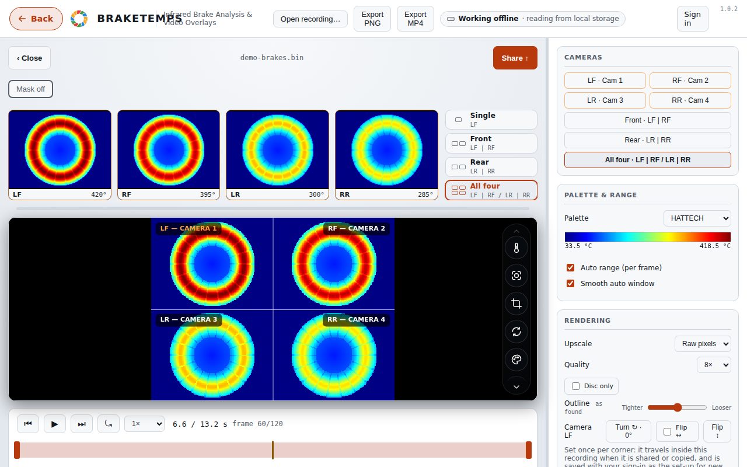
Task: Toggle loop playback button
Action: (109, 424)
